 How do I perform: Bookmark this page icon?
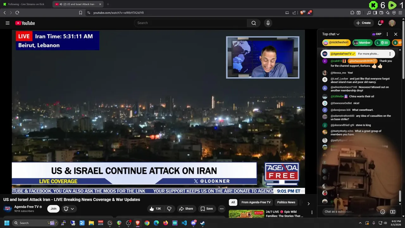click(x=80, y=13)
